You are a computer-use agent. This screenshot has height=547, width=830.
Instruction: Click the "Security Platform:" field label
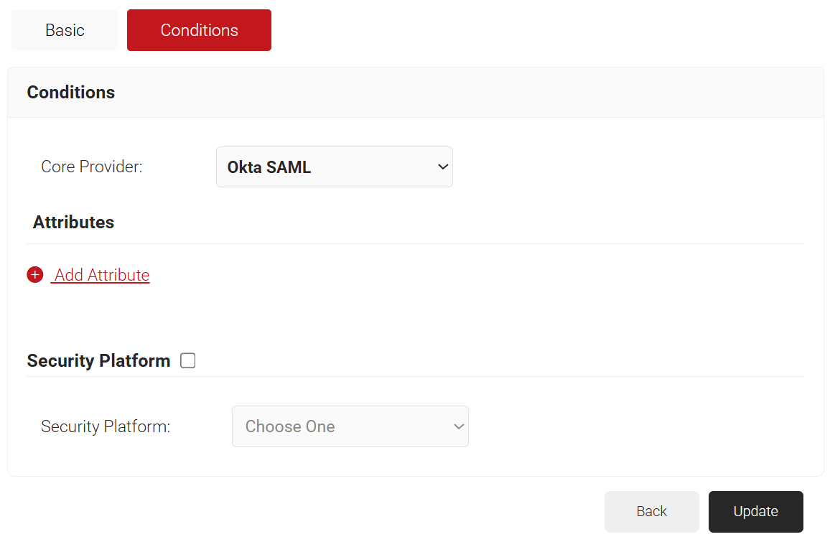[x=106, y=426]
